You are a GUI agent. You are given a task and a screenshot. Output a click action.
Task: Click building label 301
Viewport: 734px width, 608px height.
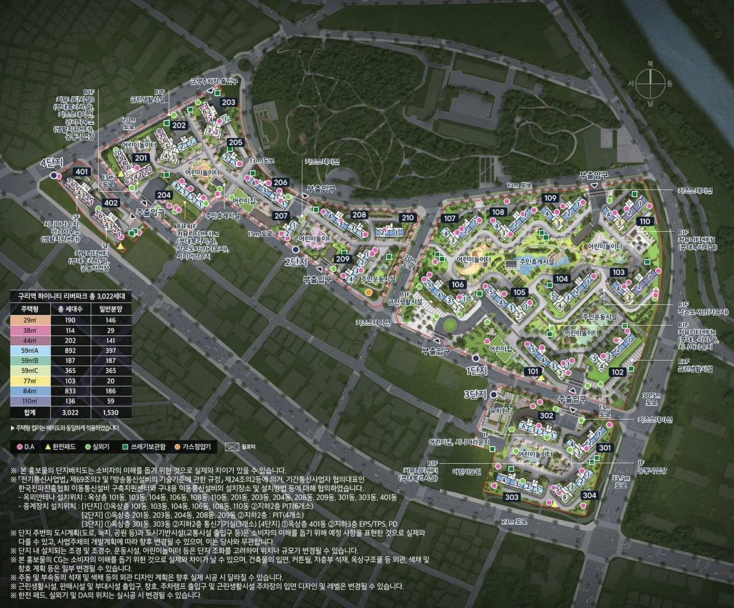605,448
